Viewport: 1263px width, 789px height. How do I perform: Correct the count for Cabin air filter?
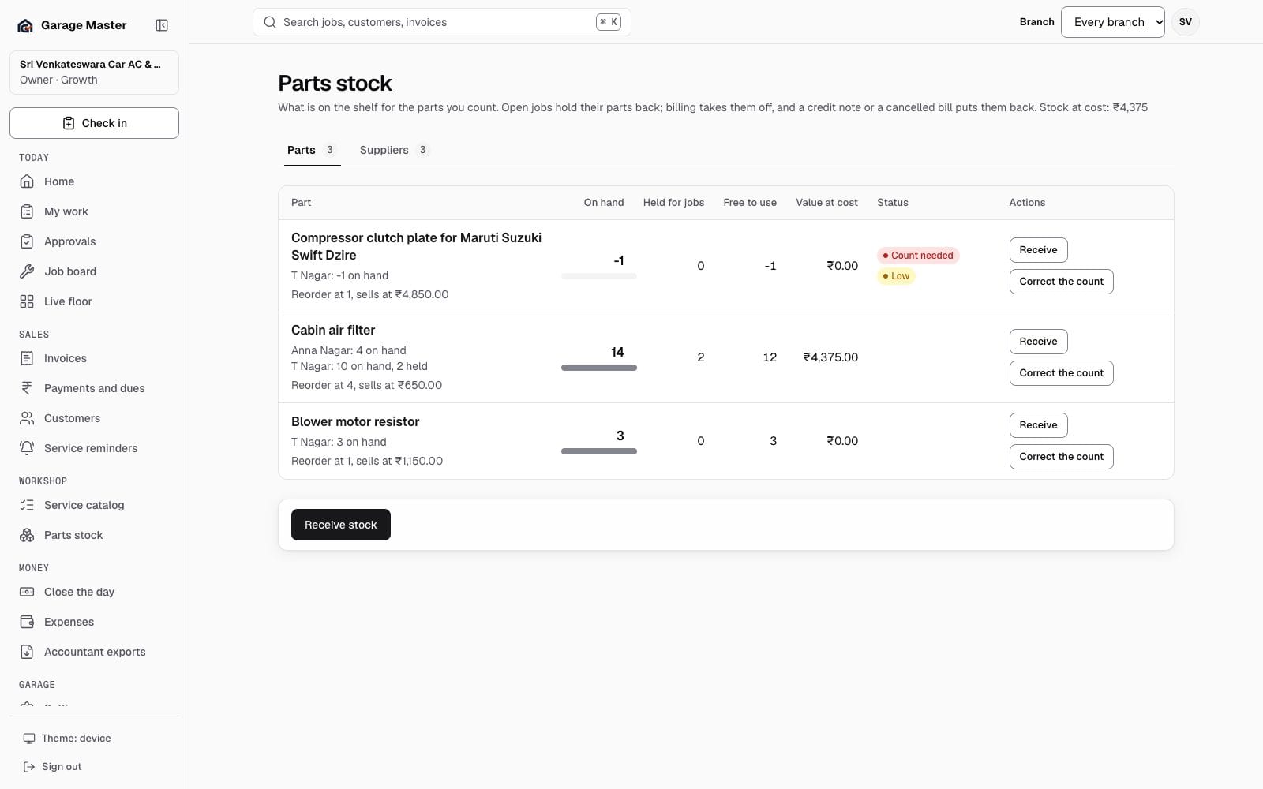click(x=1061, y=373)
